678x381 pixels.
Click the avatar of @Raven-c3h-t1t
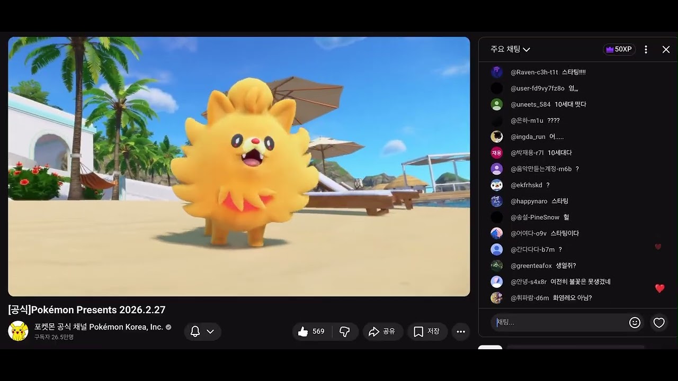pyautogui.click(x=496, y=72)
